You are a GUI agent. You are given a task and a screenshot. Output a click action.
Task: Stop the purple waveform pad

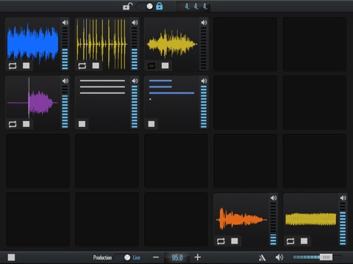(x=26, y=124)
